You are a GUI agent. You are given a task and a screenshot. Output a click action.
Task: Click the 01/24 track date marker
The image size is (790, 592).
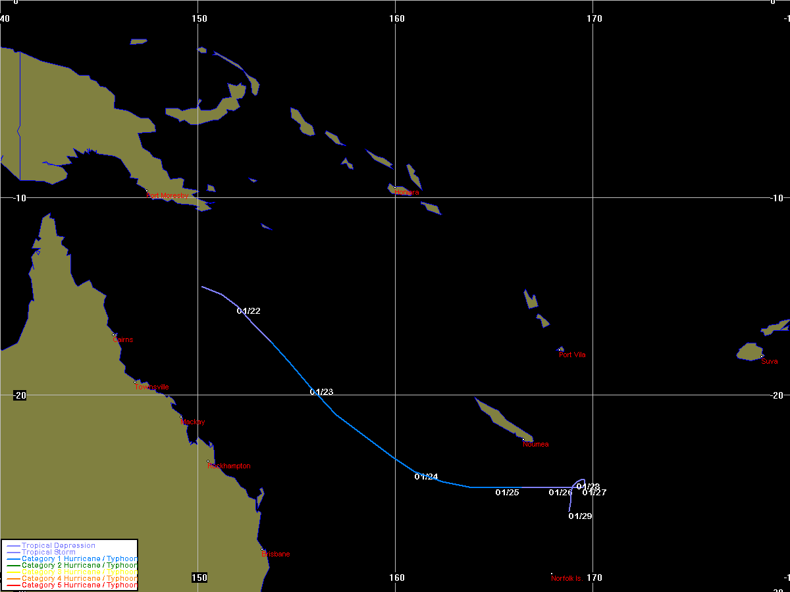pos(426,477)
